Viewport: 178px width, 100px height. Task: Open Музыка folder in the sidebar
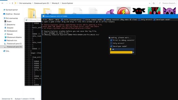[x=9, y=34]
